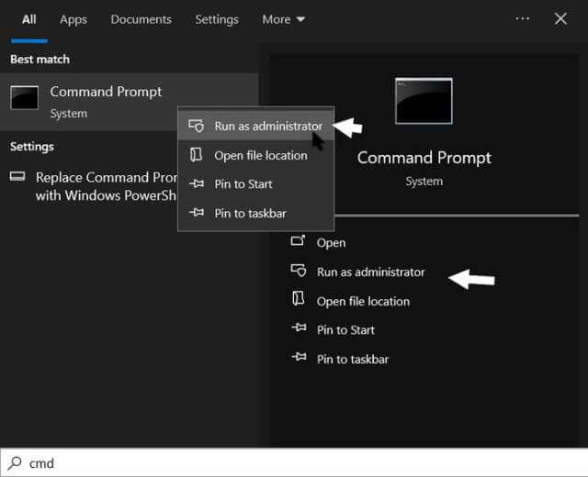The width and height of the screenshot is (588, 477).
Task: Click the monitor icon beside Replace Command Prompt setting
Action: click(17, 176)
